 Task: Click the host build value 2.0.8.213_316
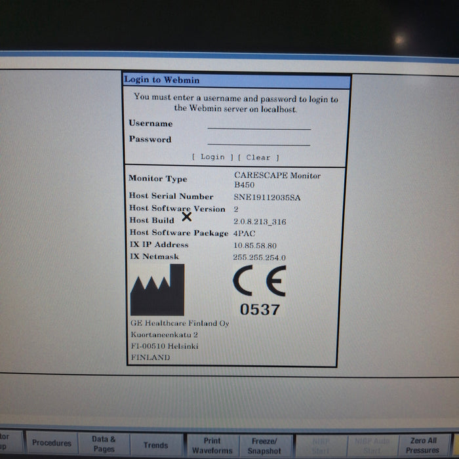point(260,222)
